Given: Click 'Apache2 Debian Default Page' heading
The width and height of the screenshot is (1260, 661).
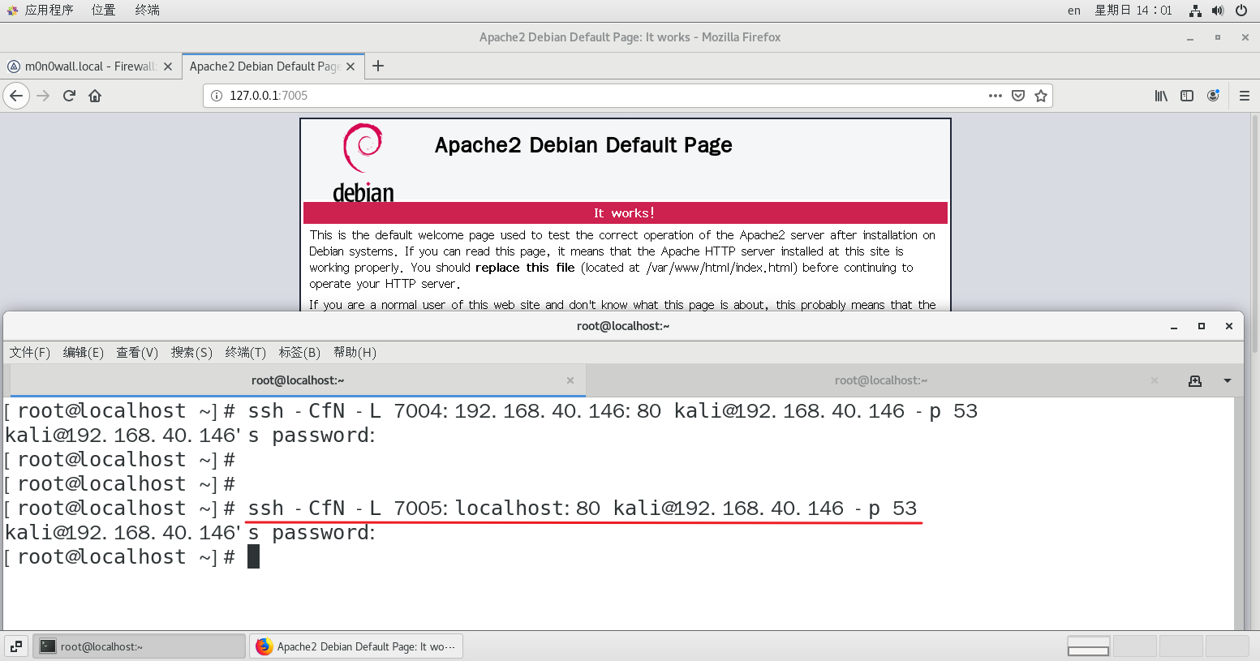Looking at the screenshot, I should [x=583, y=145].
